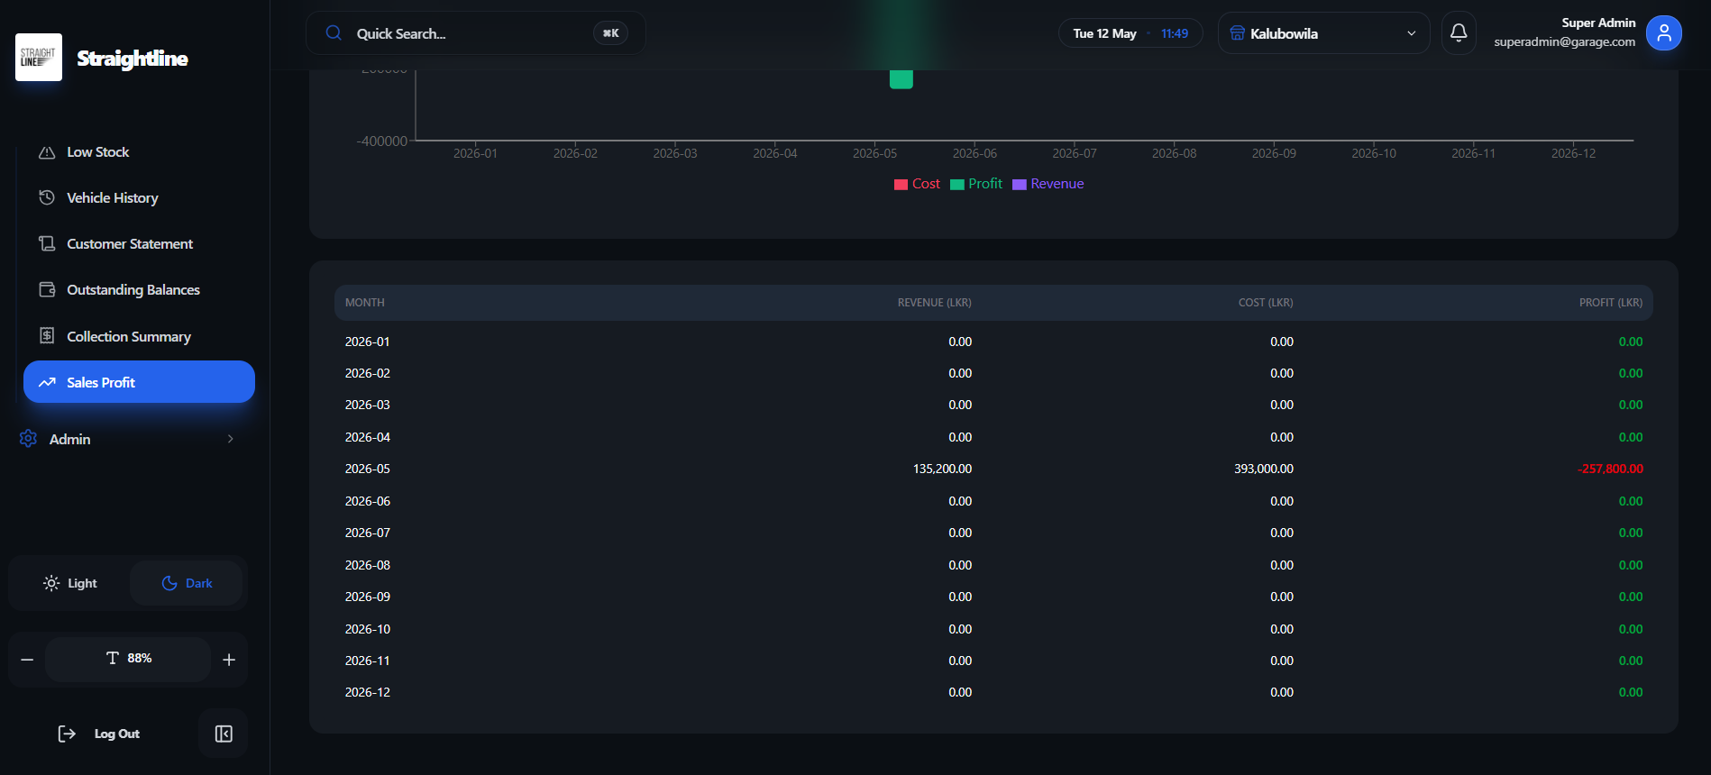This screenshot has width=1711, height=775.
Task: Click the Quick Search magnifier icon
Action: 334,33
